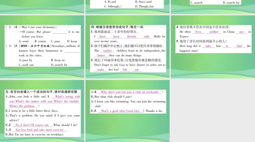This screenshot has width=255, height=142.
Task: Open the slide about joining a swimming club
Action: (127, 111)
